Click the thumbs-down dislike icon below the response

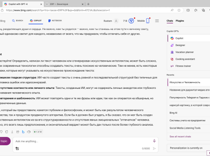[1, 132]
